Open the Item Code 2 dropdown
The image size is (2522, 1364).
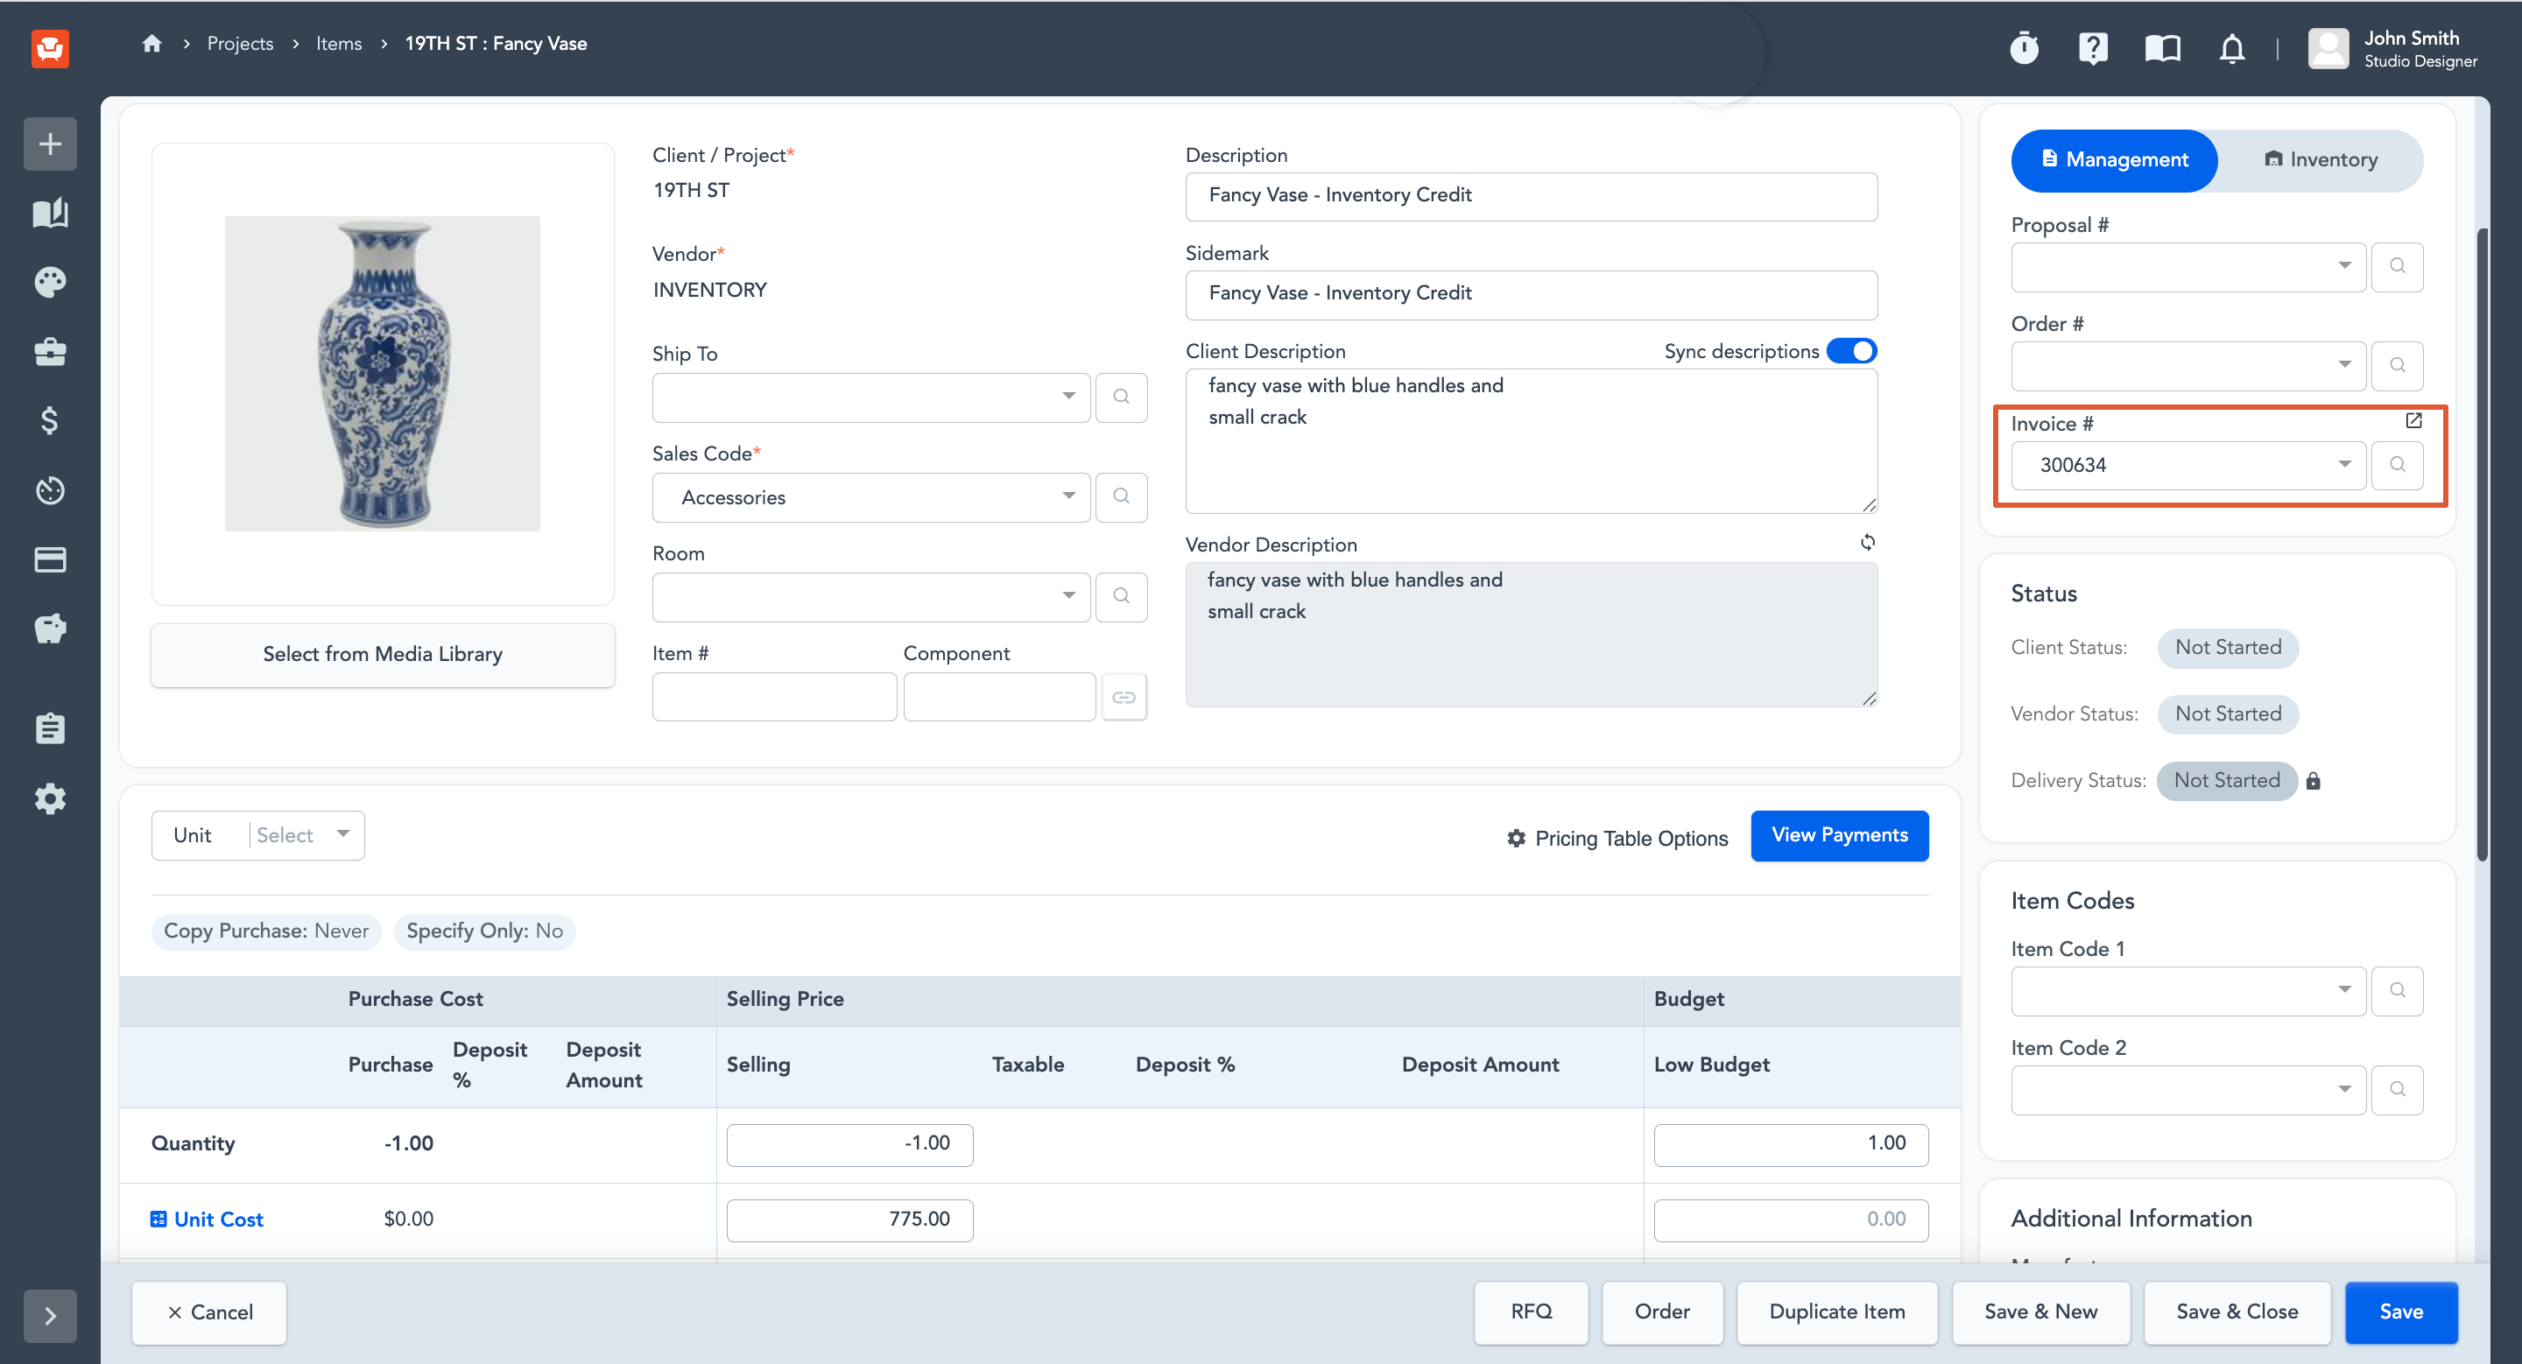point(2188,1090)
